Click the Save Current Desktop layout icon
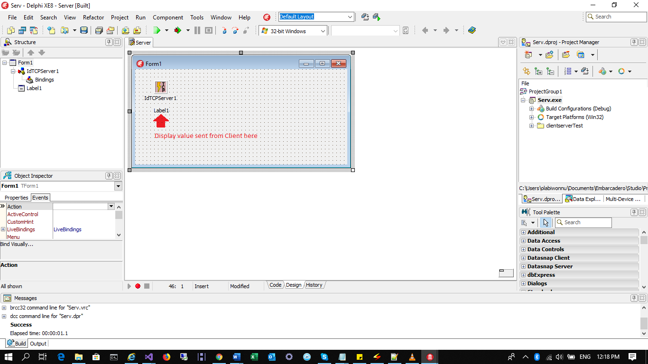The height and width of the screenshot is (364, 648). point(365,17)
